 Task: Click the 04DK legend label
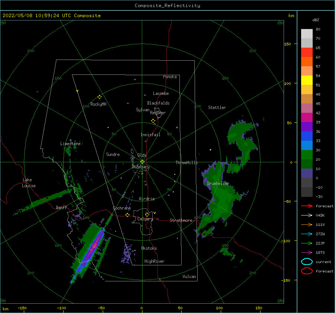coord(320,215)
